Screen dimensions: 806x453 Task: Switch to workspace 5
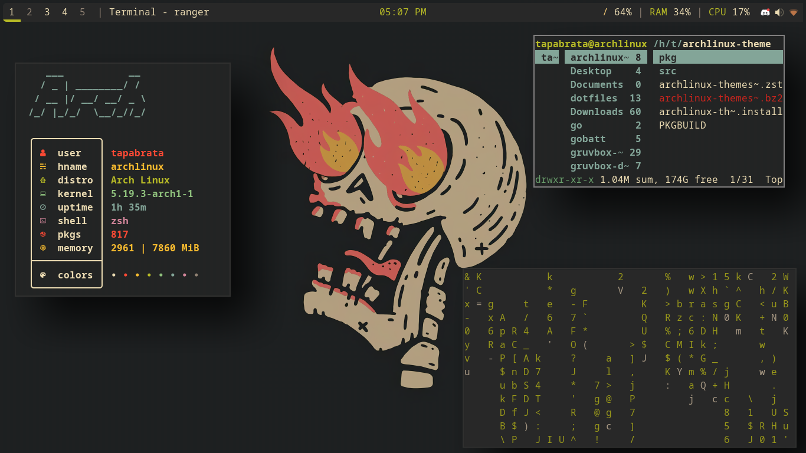[81, 11]
